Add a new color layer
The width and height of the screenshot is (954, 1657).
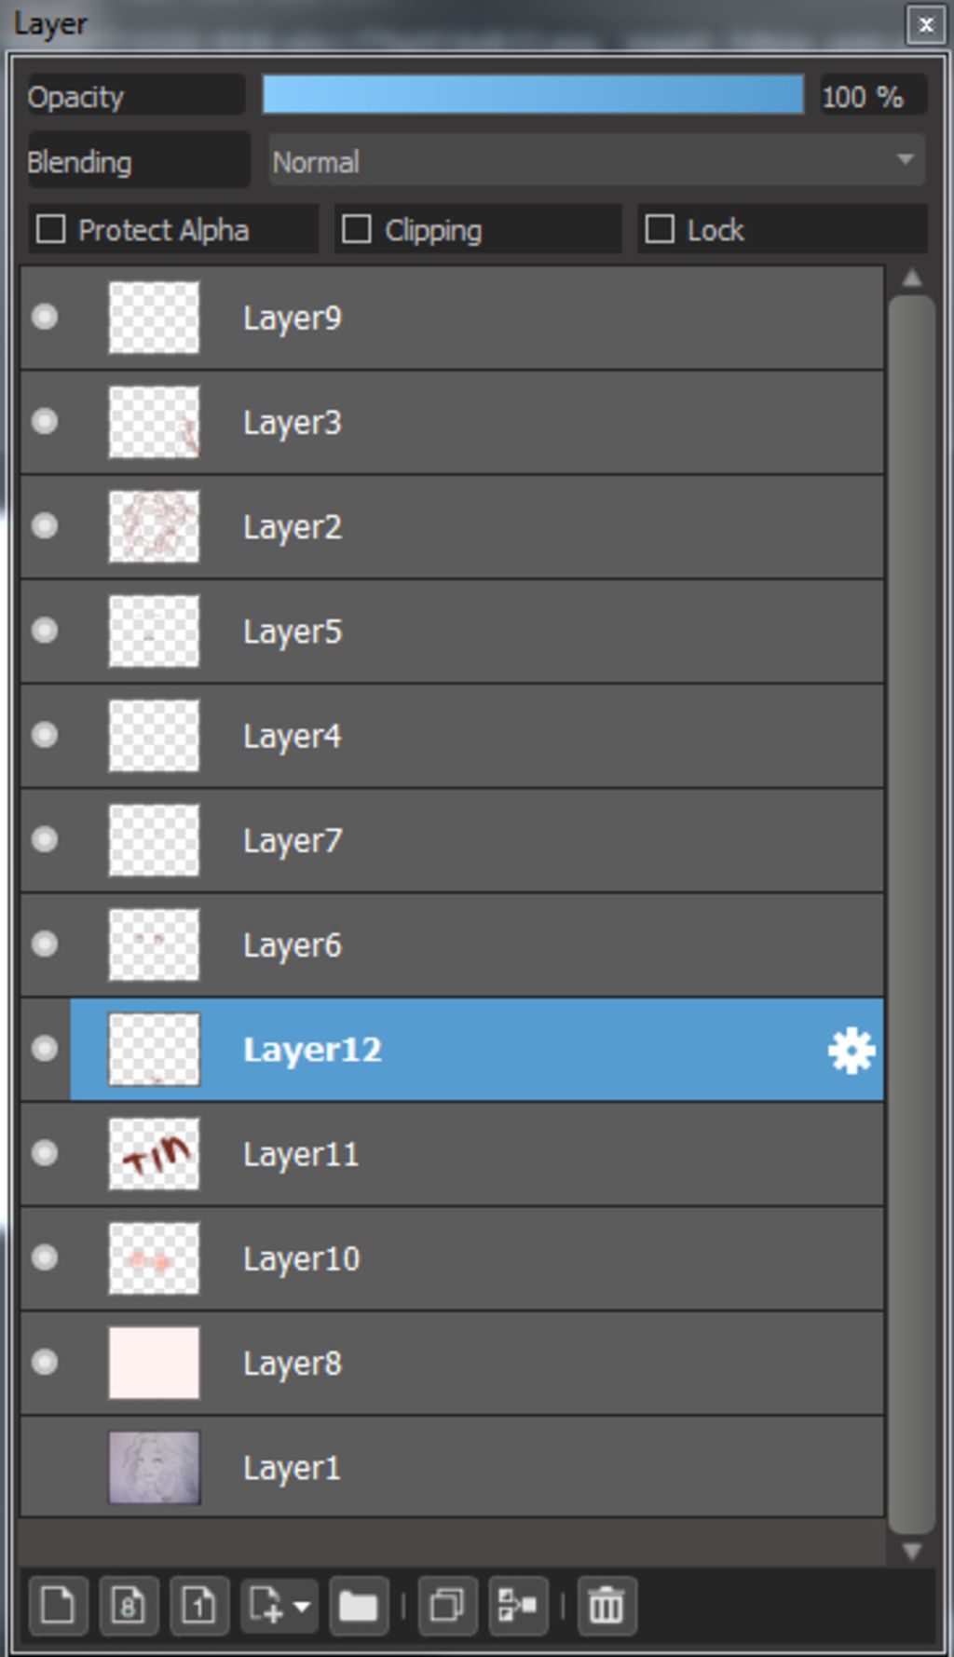pos(58,1606)
